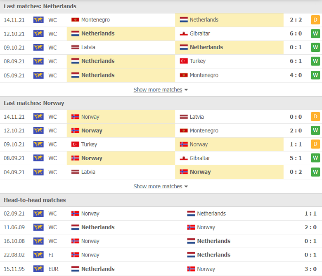This screenshot has width=322, height=276.
Task: Click the W badge for Latvia vs Norway 0:2
Action: (315, 172)
